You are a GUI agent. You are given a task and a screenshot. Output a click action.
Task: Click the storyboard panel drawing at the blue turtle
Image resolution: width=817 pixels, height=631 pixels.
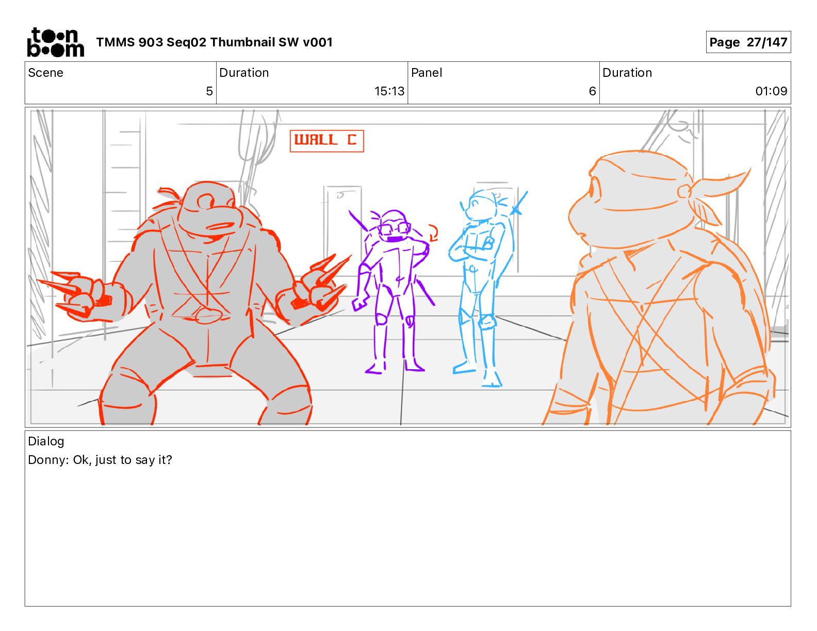pyautogui.click(x=481, y=288)
